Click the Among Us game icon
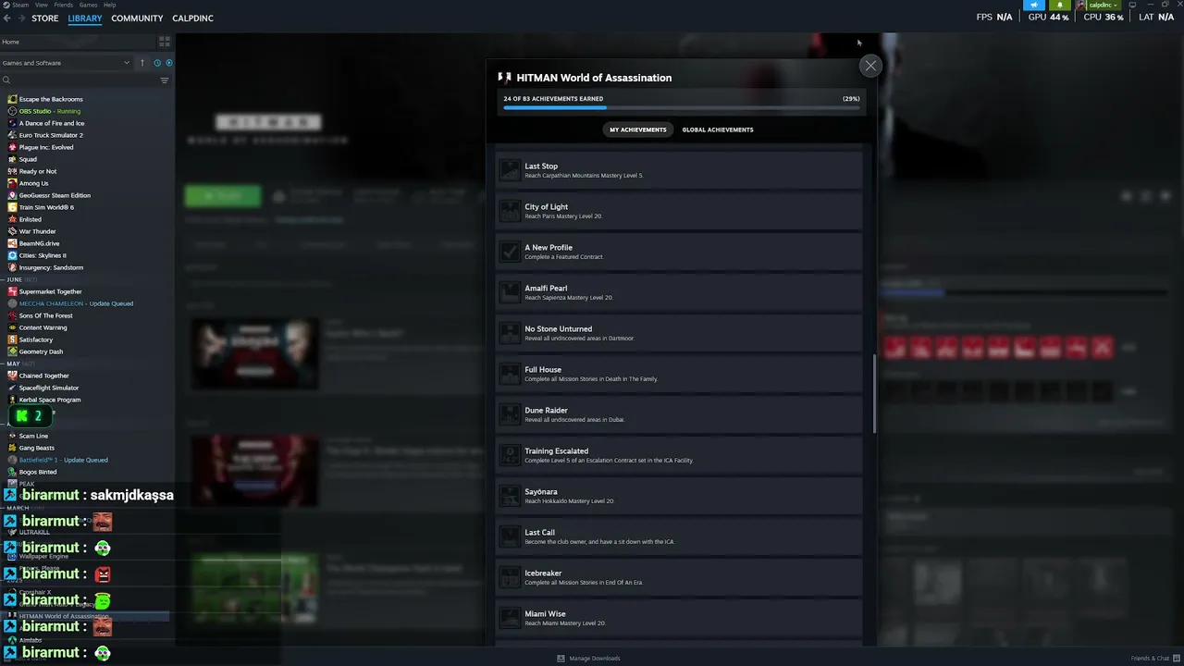The image size is (1184, 666). 12,183
